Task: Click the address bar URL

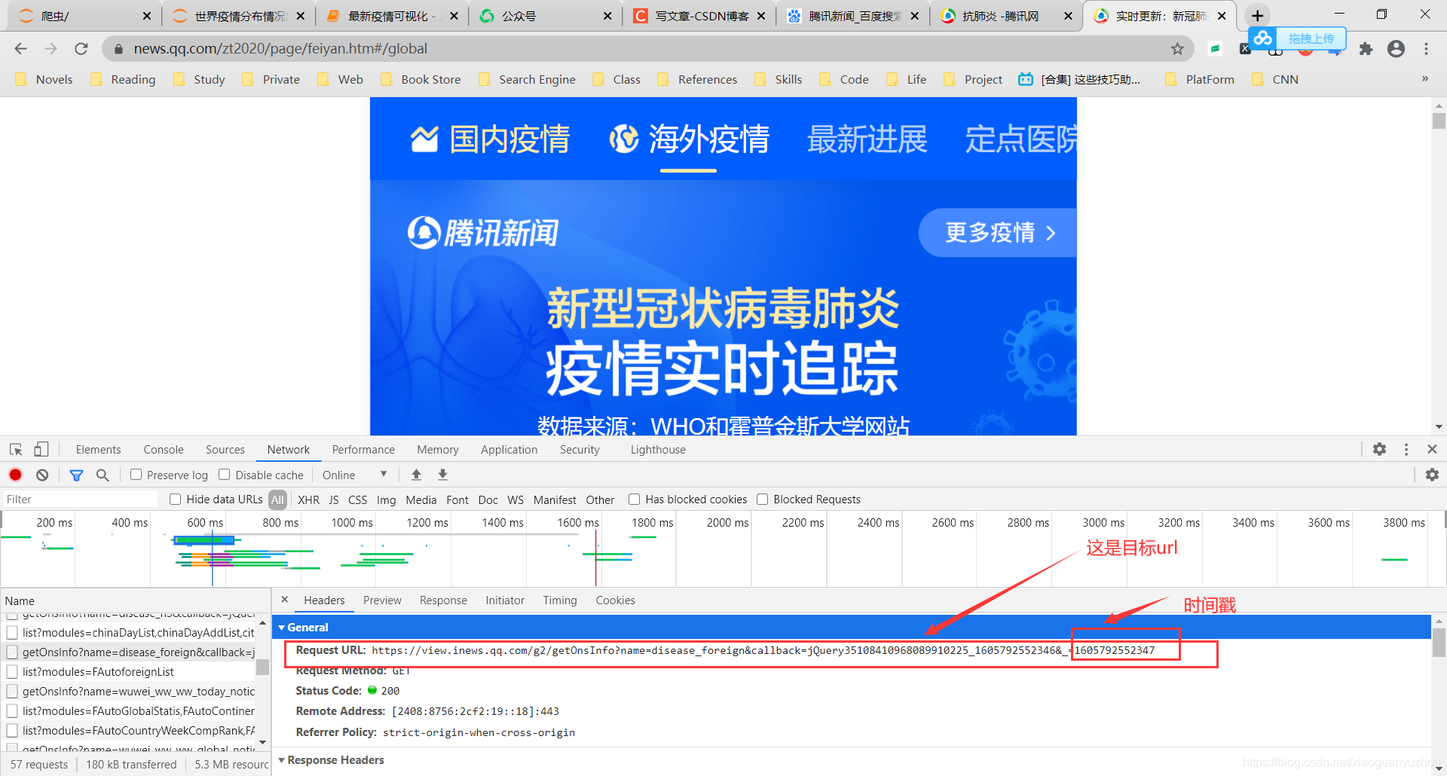Action: tap(280, 49)
